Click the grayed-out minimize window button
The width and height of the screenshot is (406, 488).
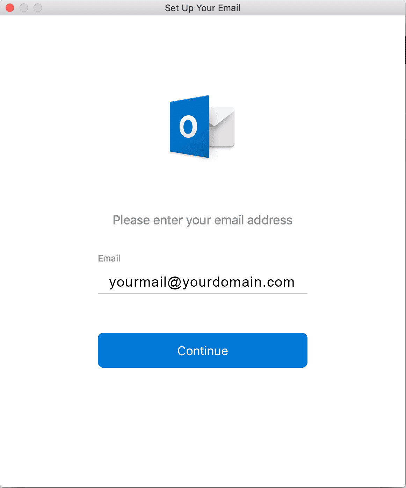24,8
